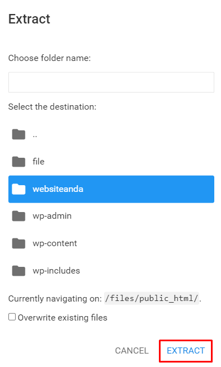Click the wp-includes folder icon
Viewport: 221px width, 367px height.
tap(18, 271)
